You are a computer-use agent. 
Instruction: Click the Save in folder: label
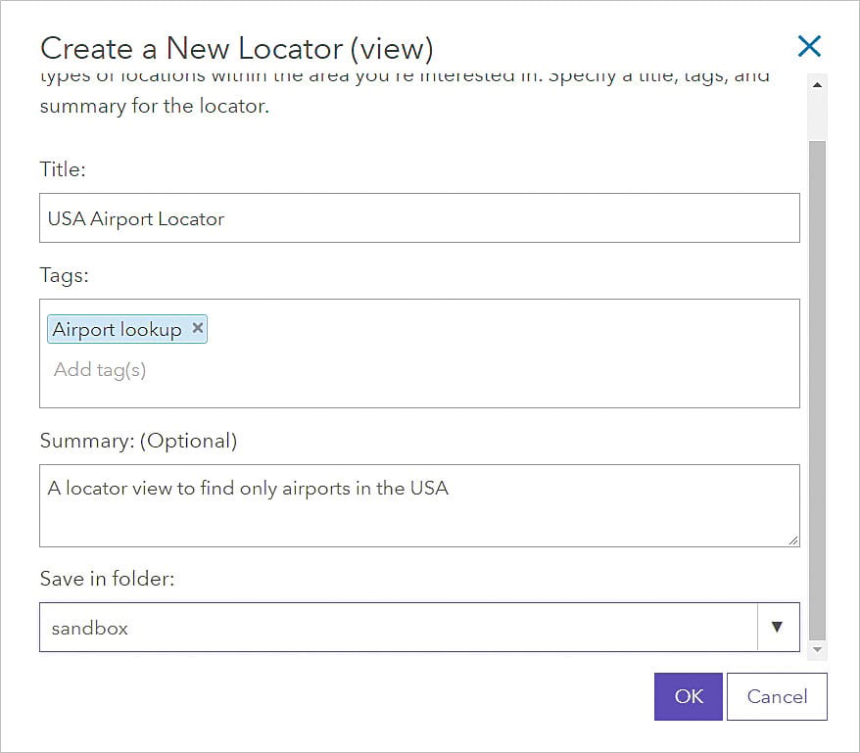[107, 579]
